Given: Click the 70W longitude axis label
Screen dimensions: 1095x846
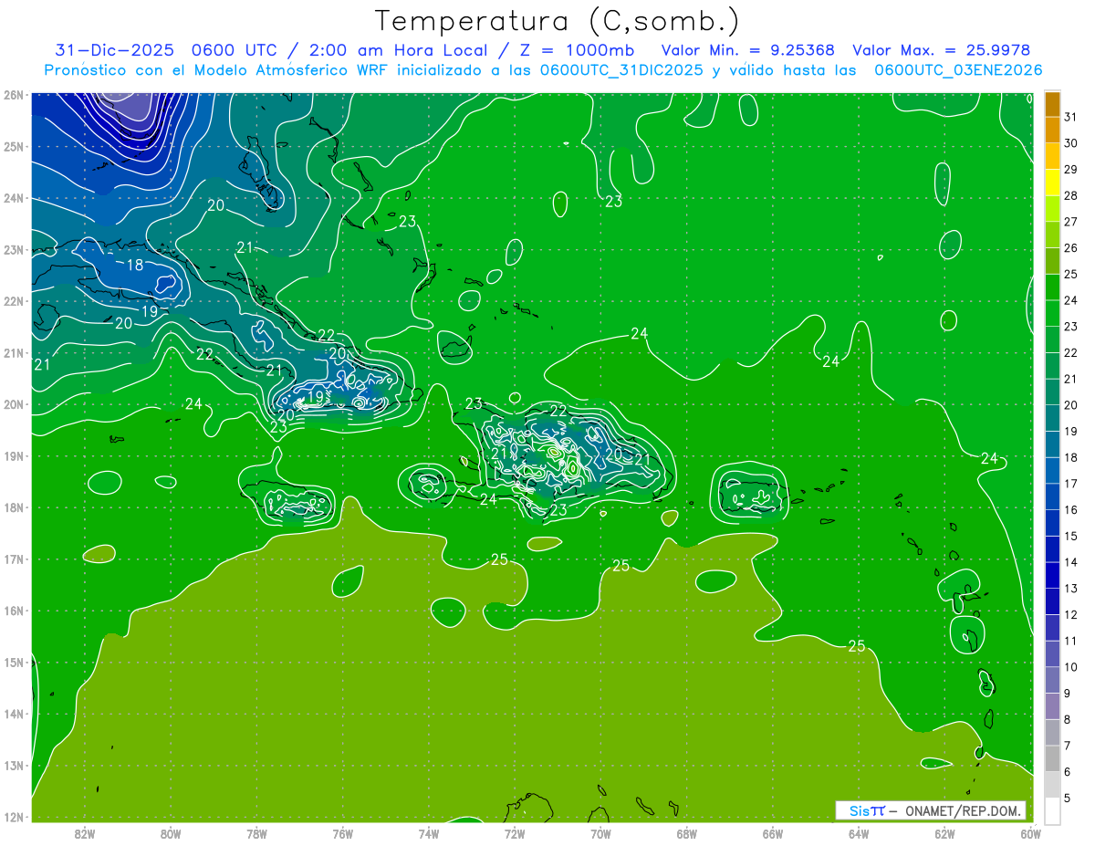Looking at the screenshot, I should click(600, 833).
